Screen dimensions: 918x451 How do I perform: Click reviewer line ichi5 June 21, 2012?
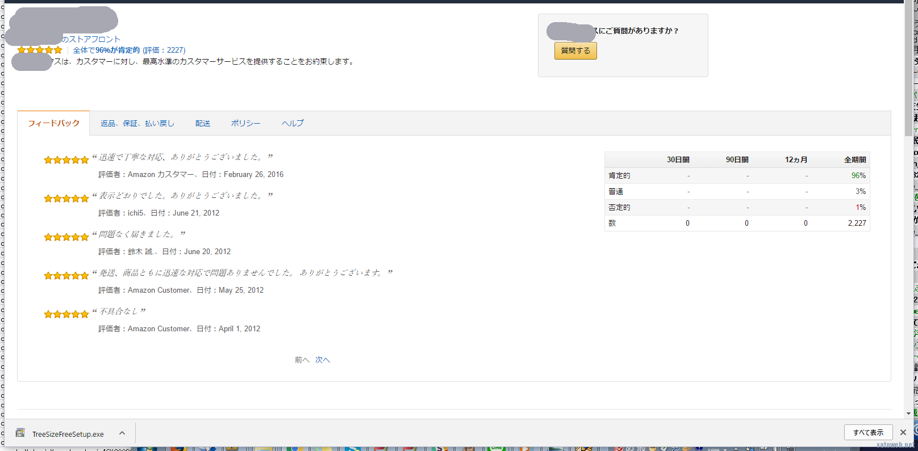click(159, 213)
